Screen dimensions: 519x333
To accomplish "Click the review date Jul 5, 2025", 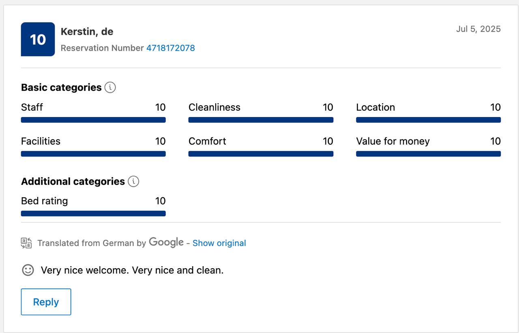I will (478, 29).
